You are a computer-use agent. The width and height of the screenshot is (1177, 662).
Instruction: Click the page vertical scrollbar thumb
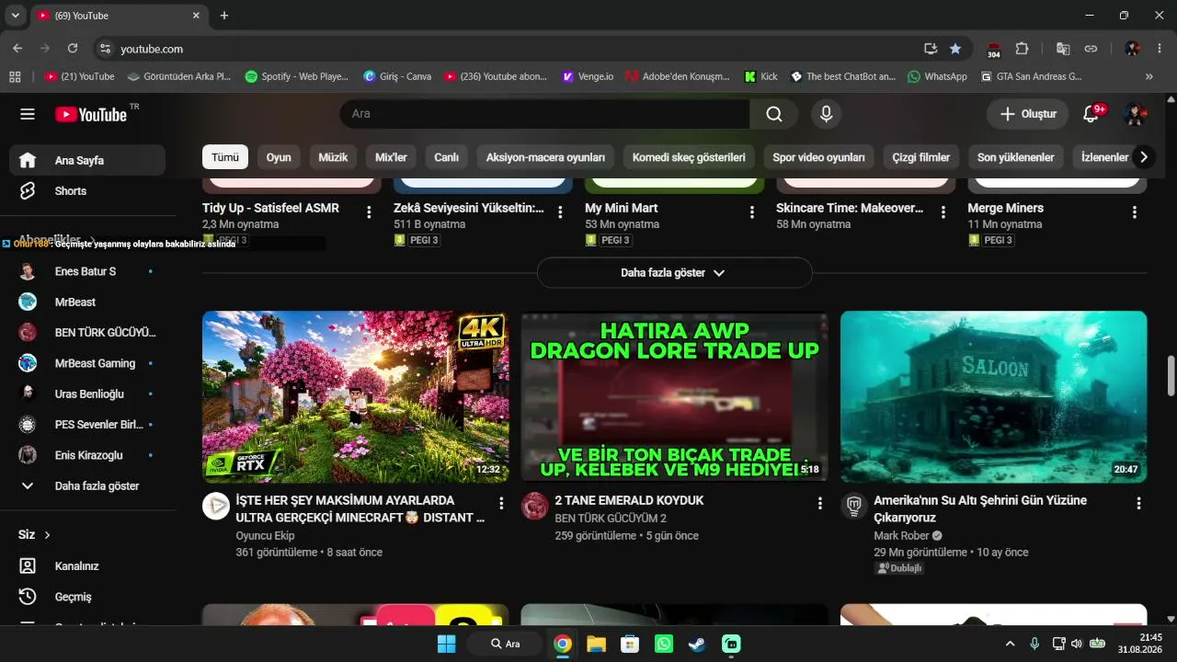1171,375
